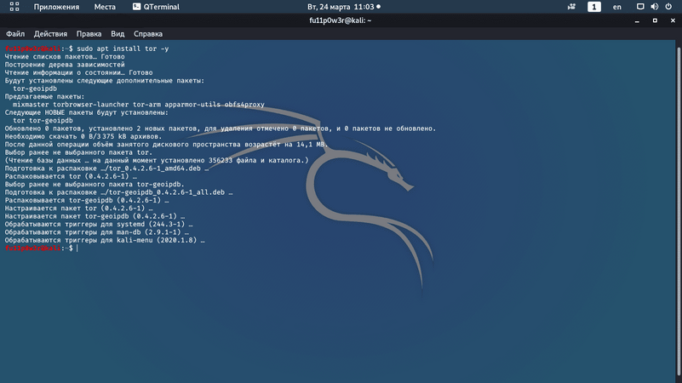
Task: Open the Правка menu
Action: pyautogui.click(x=89, y=34)
